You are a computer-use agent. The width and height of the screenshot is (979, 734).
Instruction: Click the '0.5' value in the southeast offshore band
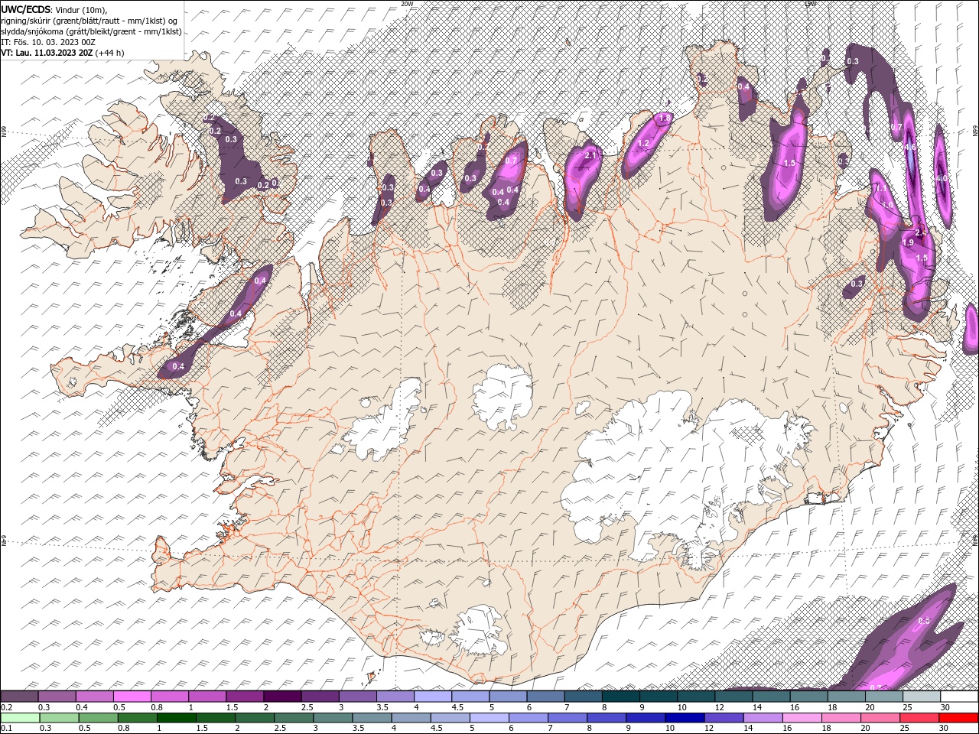tap(923, 622)
